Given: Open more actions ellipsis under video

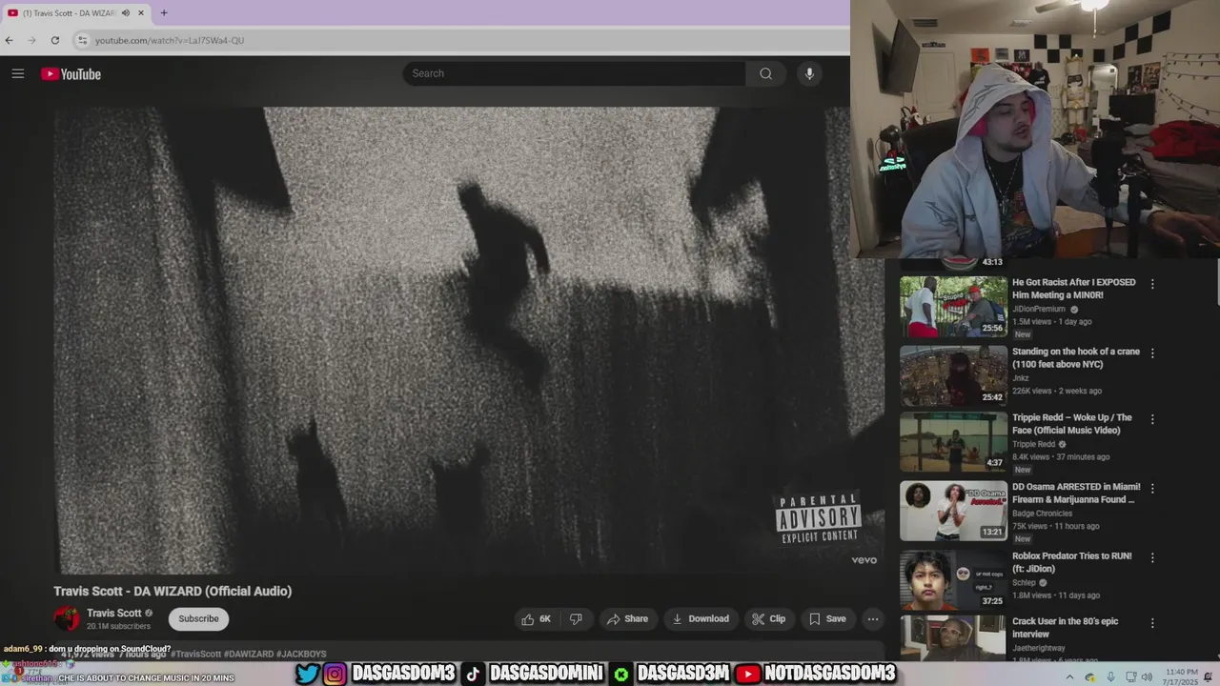Looking at the screenshot, I should [872, 618].
